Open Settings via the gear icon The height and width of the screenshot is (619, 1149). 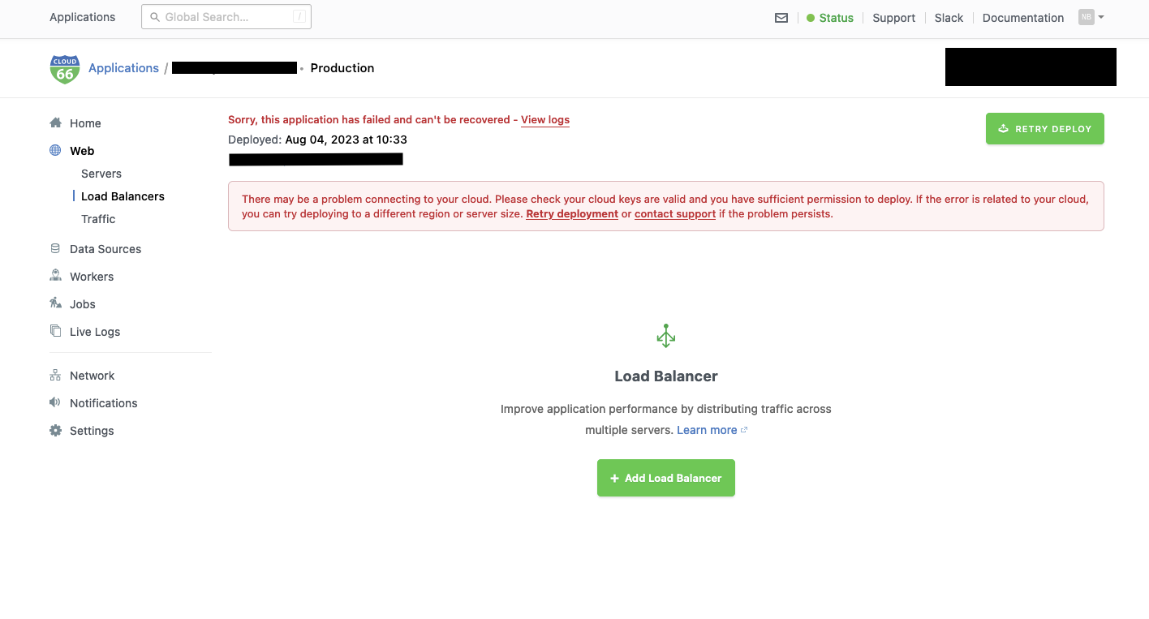click(x=55, y=430)
